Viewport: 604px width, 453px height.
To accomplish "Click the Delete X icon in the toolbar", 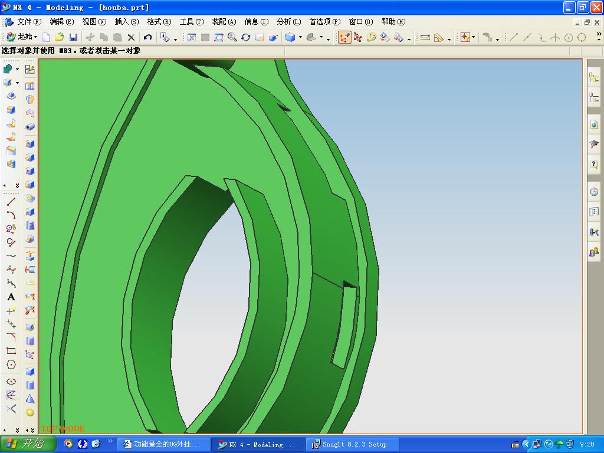I will coord(131,37).
